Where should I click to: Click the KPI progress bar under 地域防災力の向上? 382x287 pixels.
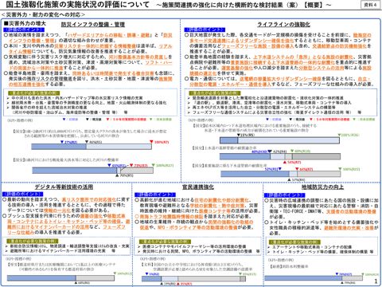314,278
